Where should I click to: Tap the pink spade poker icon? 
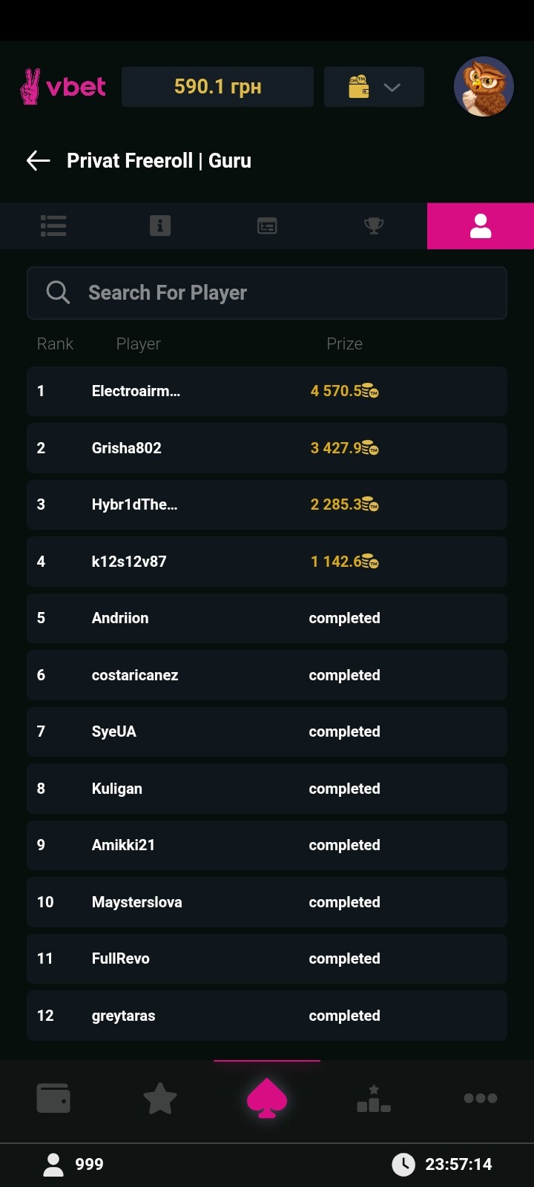(267, 1098)
